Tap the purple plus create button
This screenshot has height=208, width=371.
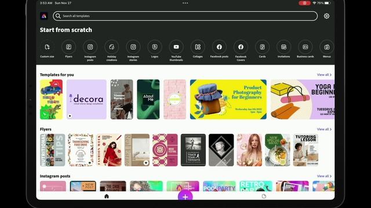pos(185,196)
